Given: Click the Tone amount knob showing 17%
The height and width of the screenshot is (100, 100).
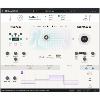Looking at the screenshot, I should click(52, 26).
